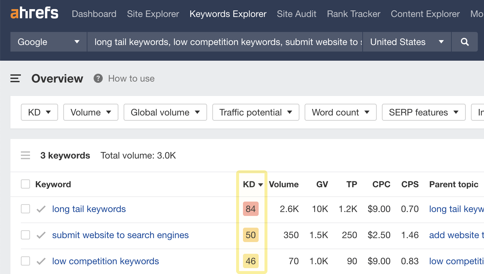Open the sidebar hamburger menu beside Overview
Screen dimensions: 484x274
(x=15, y=79)
